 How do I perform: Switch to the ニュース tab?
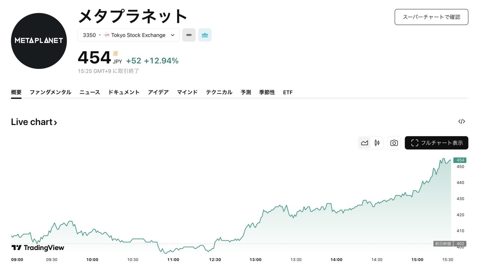point(90,92)
